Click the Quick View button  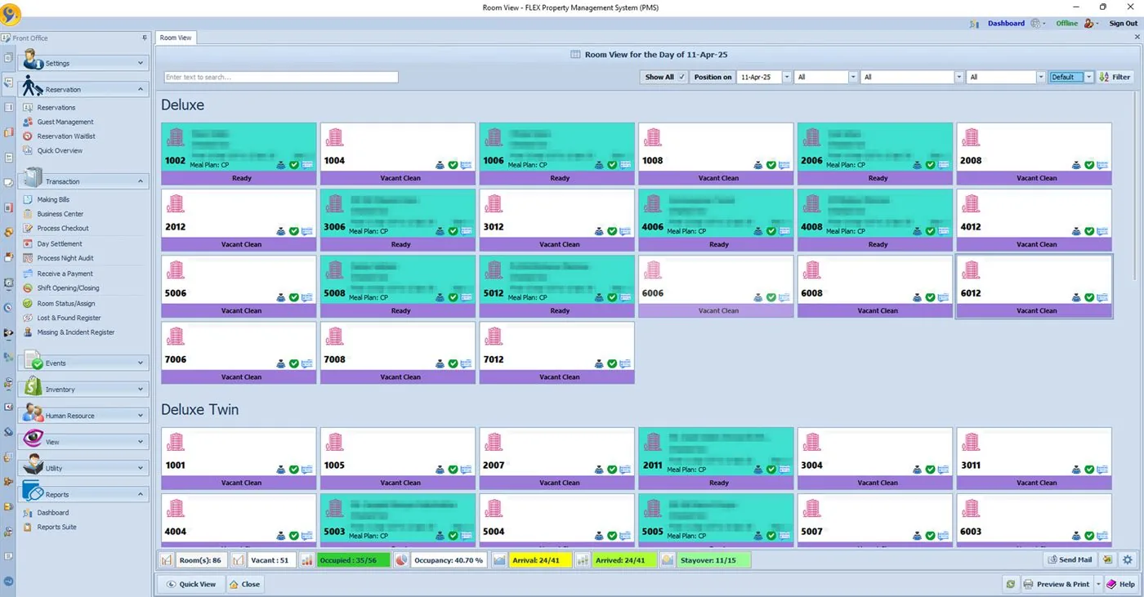(x=191, y=585)
